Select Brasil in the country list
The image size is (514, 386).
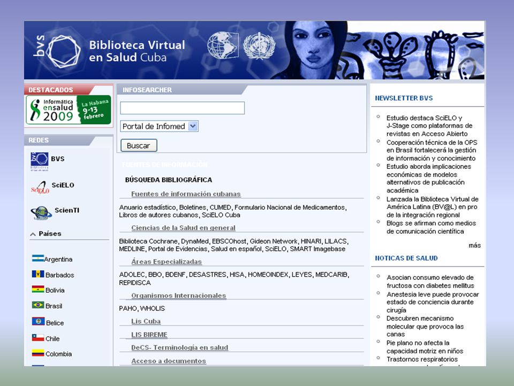54,306
